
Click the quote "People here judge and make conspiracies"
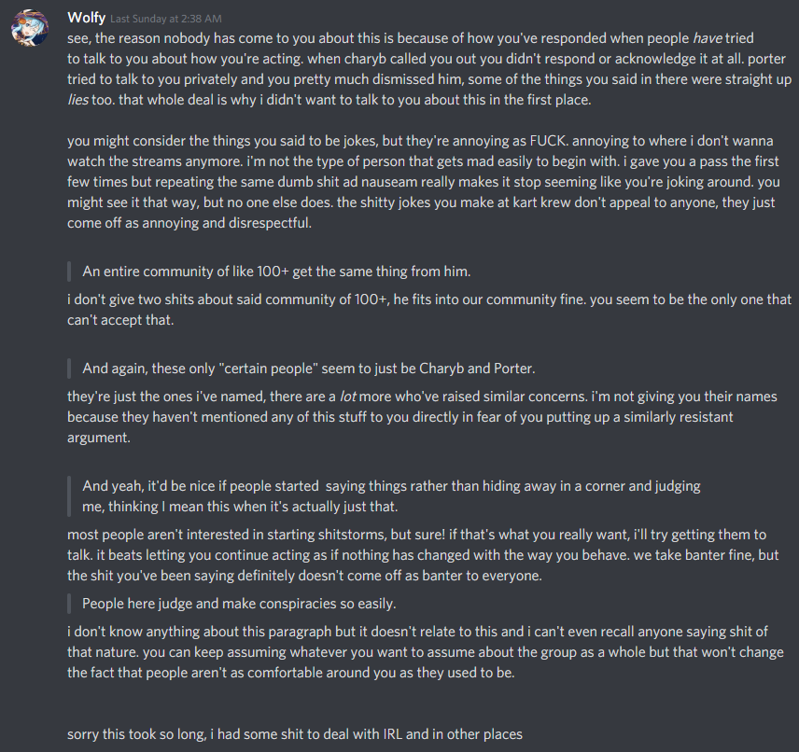[x=239, y=603]
